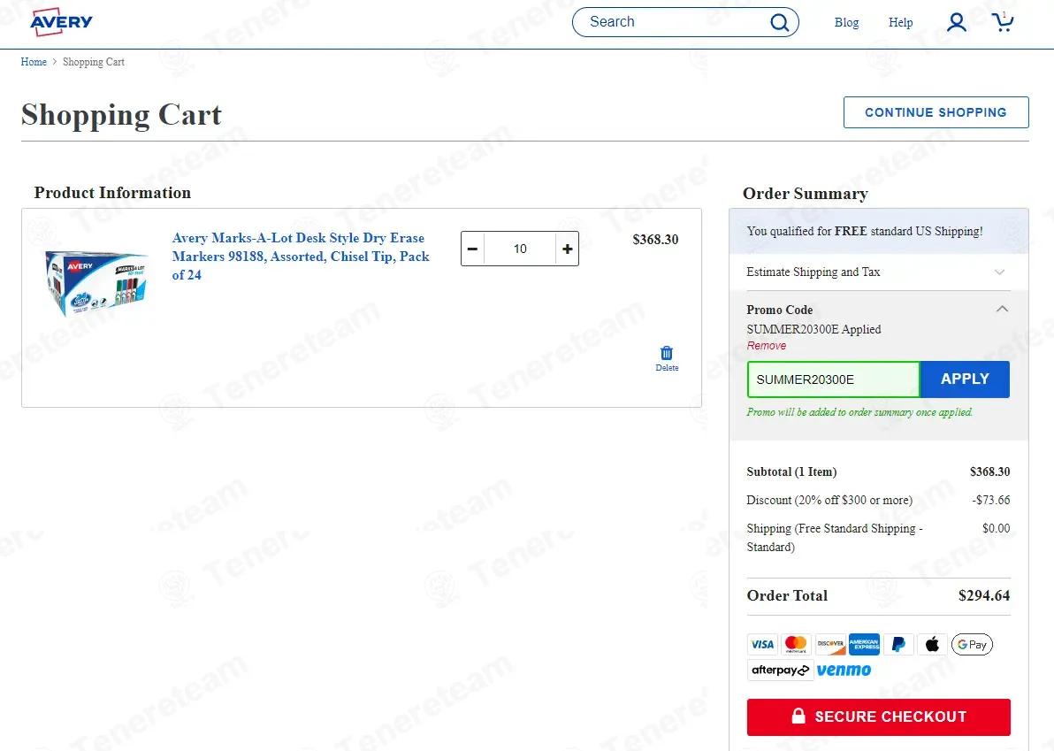Open the user account icon
1054x751 pixels.
[x=956, y=22]
